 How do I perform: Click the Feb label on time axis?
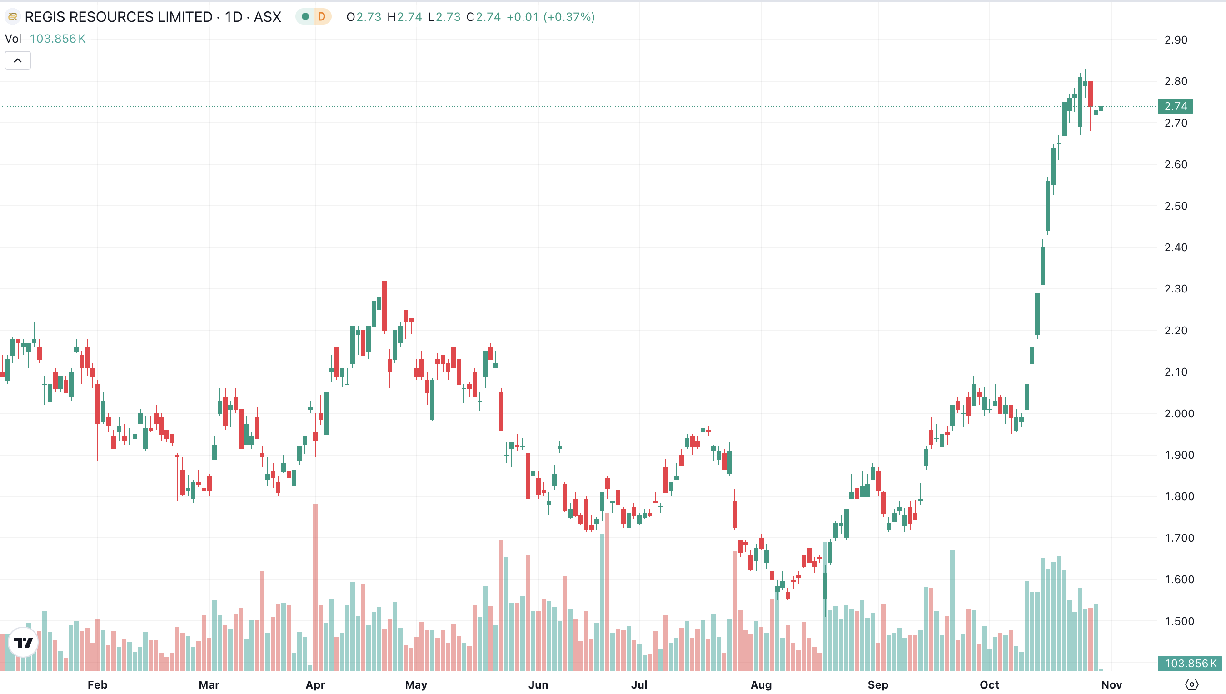click(97, 684)
